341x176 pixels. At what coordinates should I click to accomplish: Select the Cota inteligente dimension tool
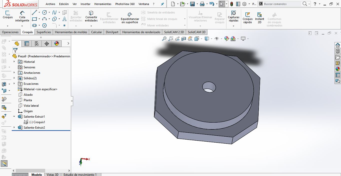(22, 16)
